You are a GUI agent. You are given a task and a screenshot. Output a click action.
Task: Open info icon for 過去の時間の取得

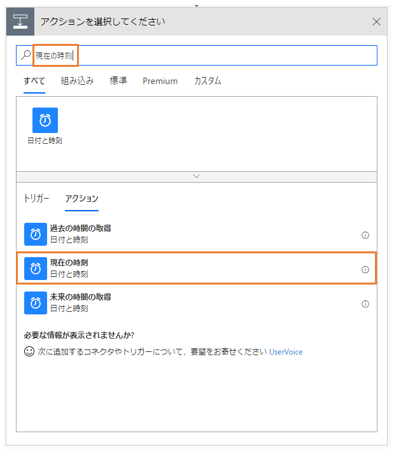tap(365, 236)
